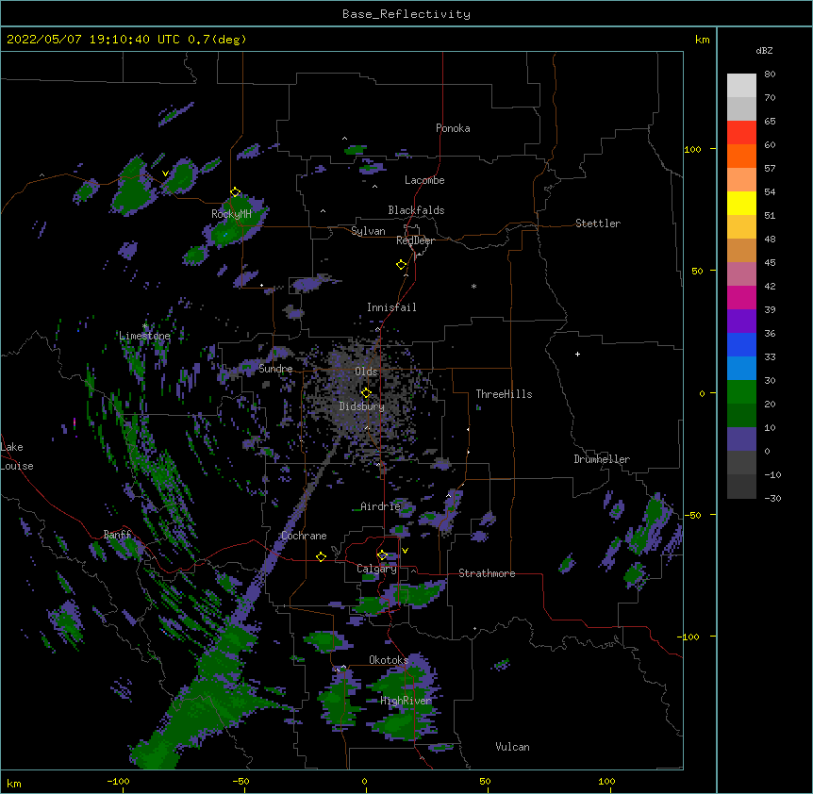This screenshot has height=794, width=813.
Task: Select the magenta 39-42 dBZ legend swatch
Action: pyautogui.click(x=741, y=297)
